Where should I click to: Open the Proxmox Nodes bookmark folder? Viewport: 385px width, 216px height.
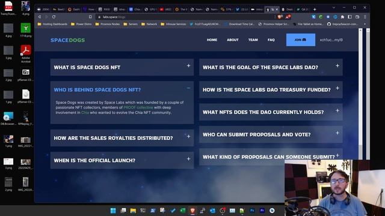[x=108, y=24]
